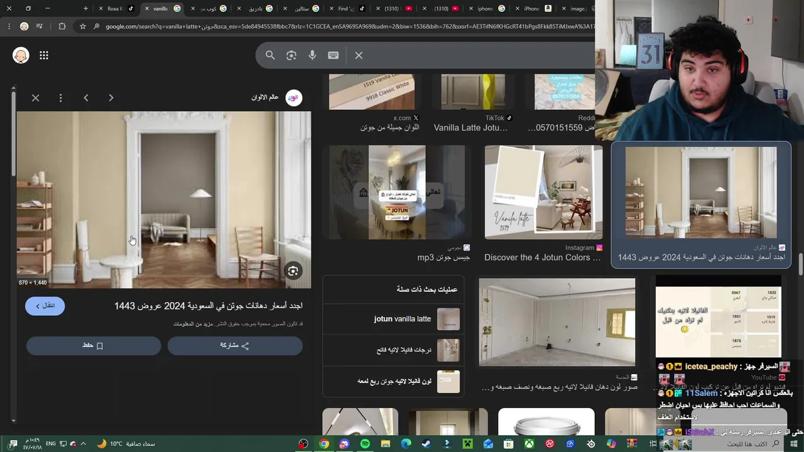Open Microsoft Edge from the taskbar

406,444
